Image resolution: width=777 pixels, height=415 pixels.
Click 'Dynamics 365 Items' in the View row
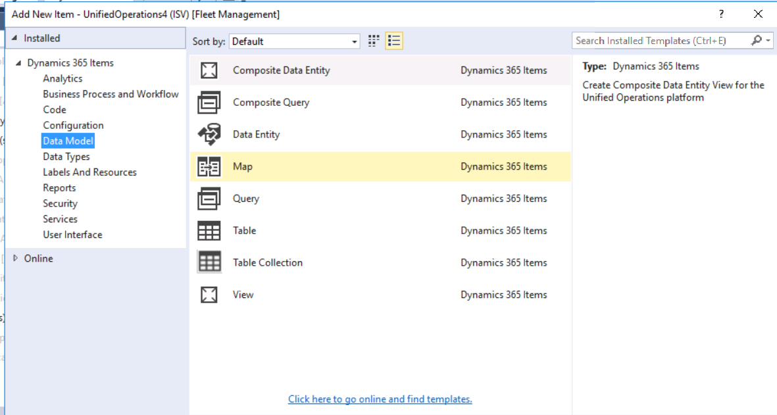point(503,295)
